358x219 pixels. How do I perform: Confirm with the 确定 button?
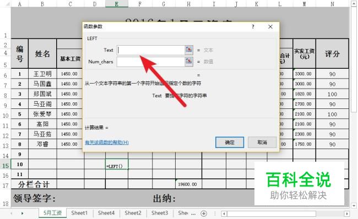[230, 143]
